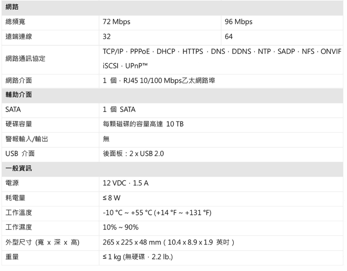Click the 網路通訊協定 row label
Image resolution: width=347 pixels, height=271 pixels.
pos(26,59)
